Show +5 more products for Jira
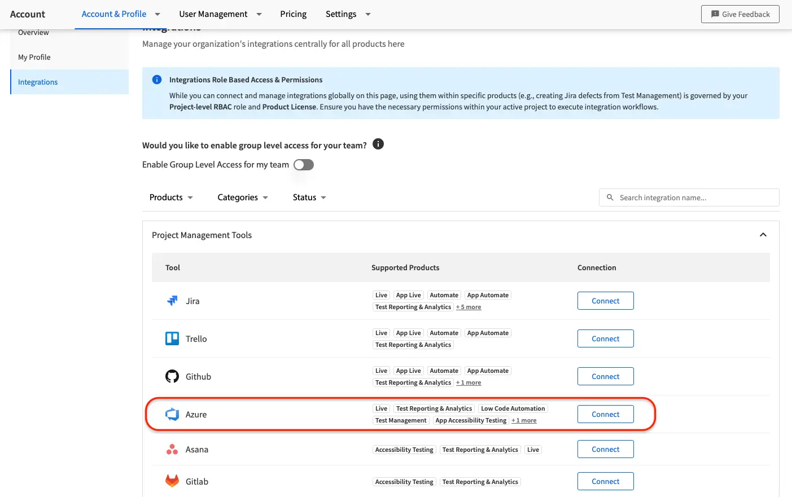 469,307
